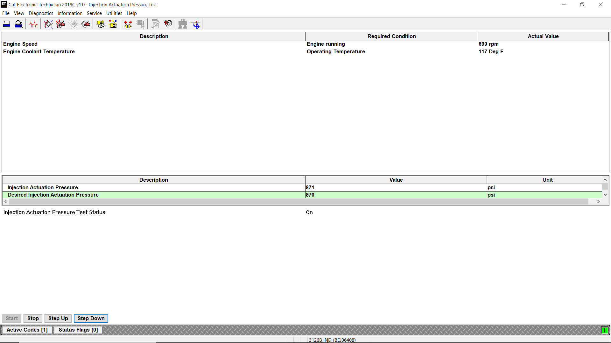The width and height of the screenshot is (611, 343).
Task: Click the vertical scrollbar down arrow
Action: click(605, 195)
